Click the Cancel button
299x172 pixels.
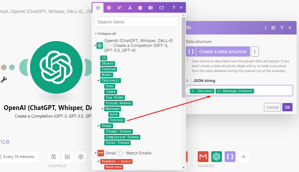tap(272, 107)
